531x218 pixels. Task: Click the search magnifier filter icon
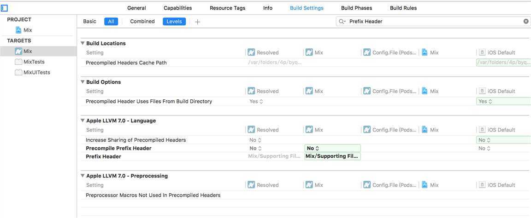point(342,21)
